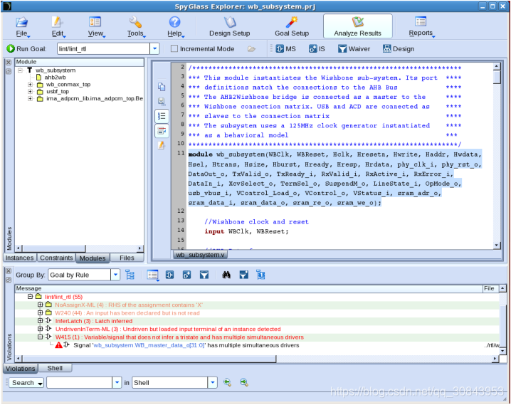Click the copy icon in source viewer sidebar
Image resolution: width=511 pixels, height=405 pixels.
pyautogui.click(x=162, y=87)
